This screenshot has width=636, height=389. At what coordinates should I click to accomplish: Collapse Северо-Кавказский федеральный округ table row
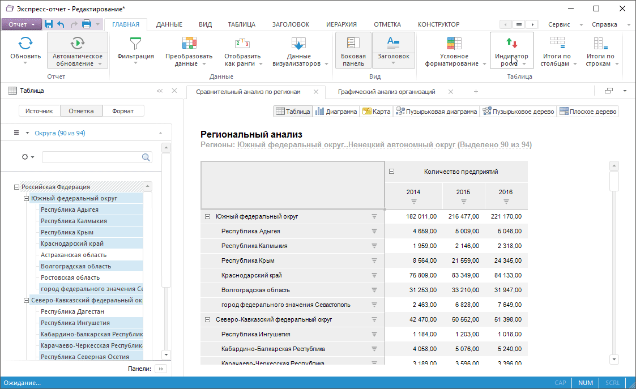pos(207,319)
